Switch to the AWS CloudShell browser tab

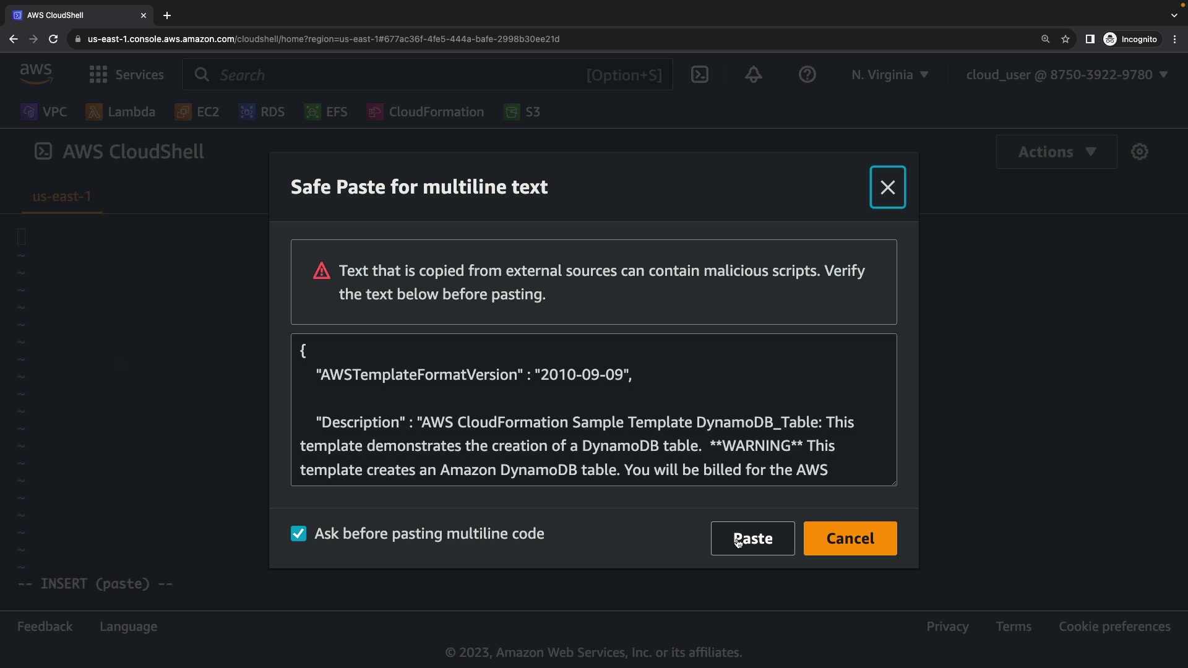point(74,15)
